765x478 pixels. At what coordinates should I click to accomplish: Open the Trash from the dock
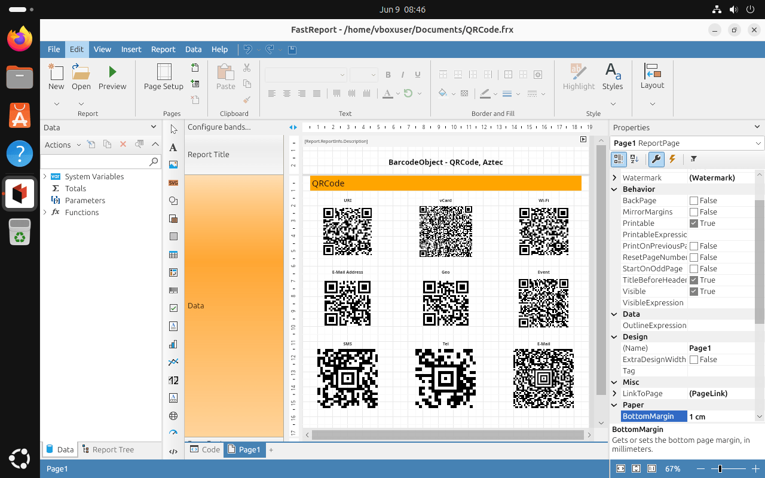[20, 232]
